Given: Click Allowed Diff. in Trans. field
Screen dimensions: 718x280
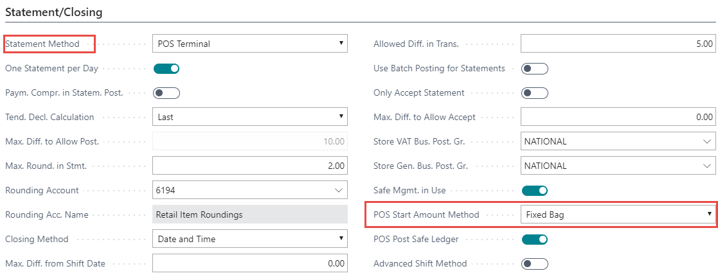Looking at the screenshot, I should click(x=618, y=44).
